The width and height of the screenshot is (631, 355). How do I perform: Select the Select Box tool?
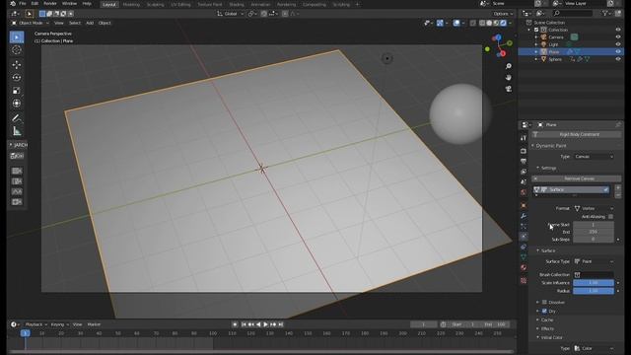17,37
